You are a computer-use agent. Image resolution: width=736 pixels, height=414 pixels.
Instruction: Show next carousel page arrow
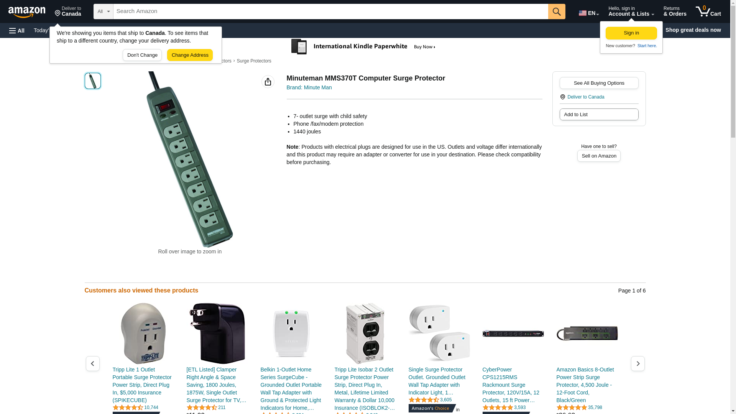tap(638, 363)
